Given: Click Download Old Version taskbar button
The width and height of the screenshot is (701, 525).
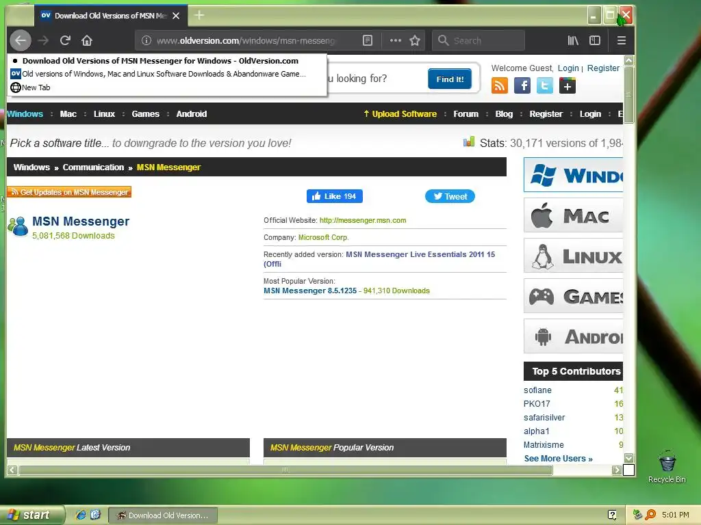Looking at the screenshot, I should [163, 515].
